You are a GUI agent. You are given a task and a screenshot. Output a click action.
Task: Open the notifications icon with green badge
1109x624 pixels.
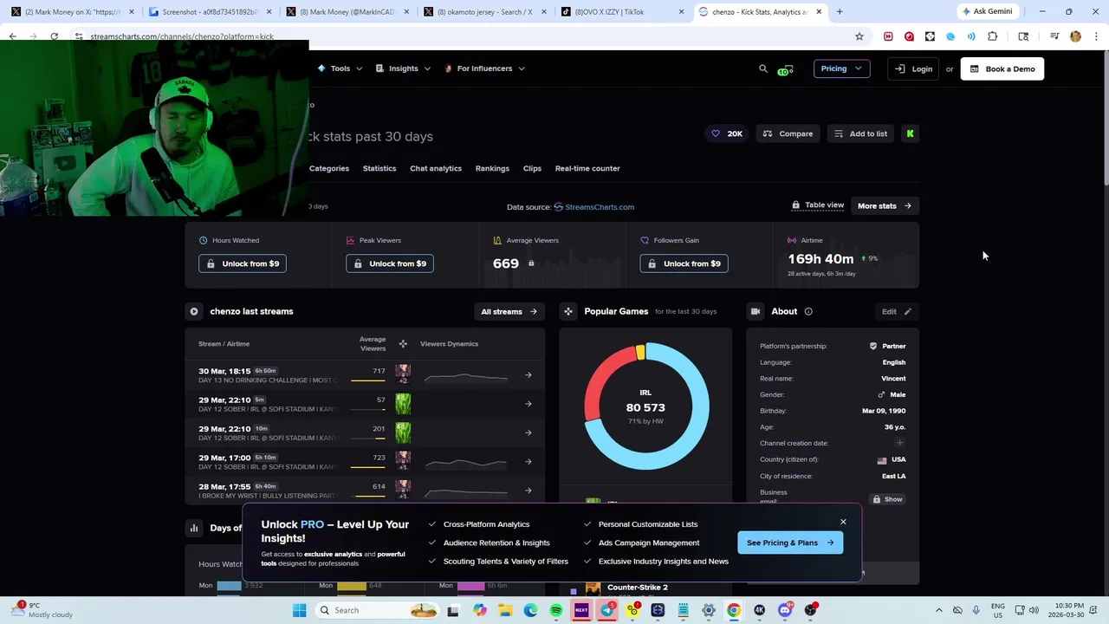(785, 69)
